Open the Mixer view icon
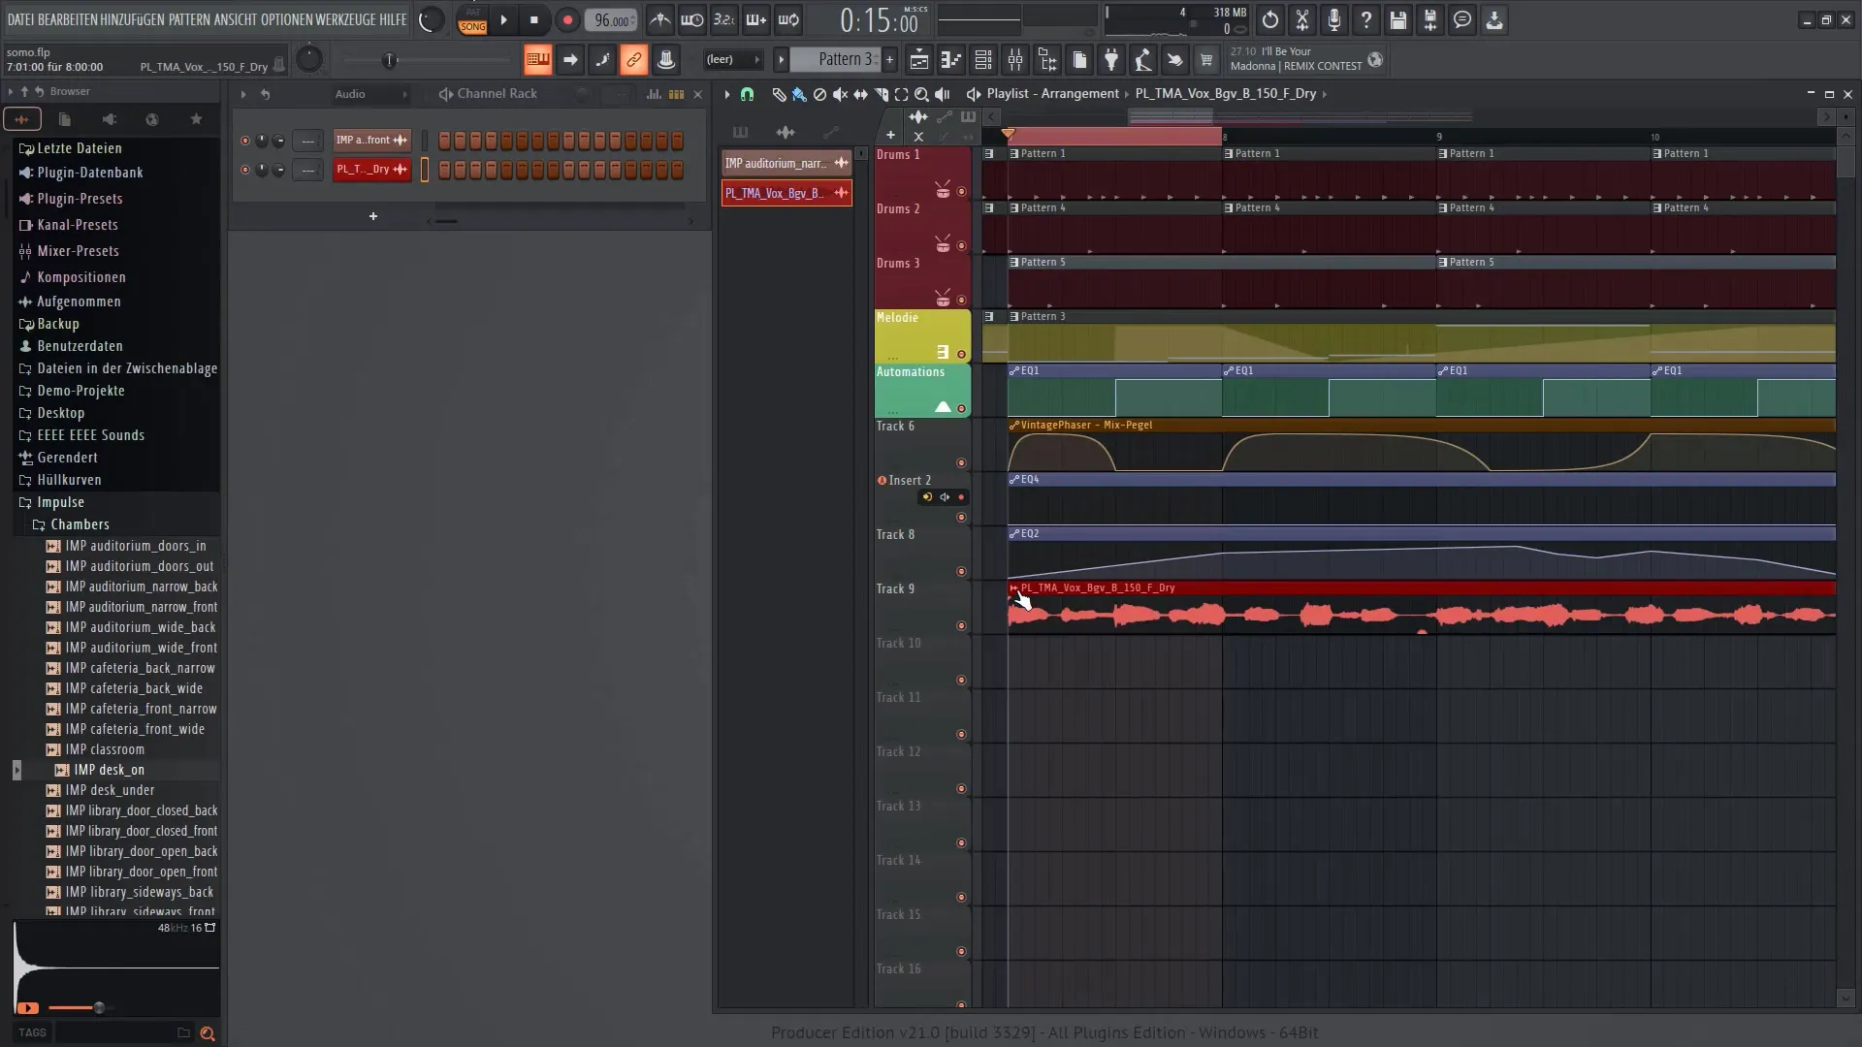 pos(1015,60)
